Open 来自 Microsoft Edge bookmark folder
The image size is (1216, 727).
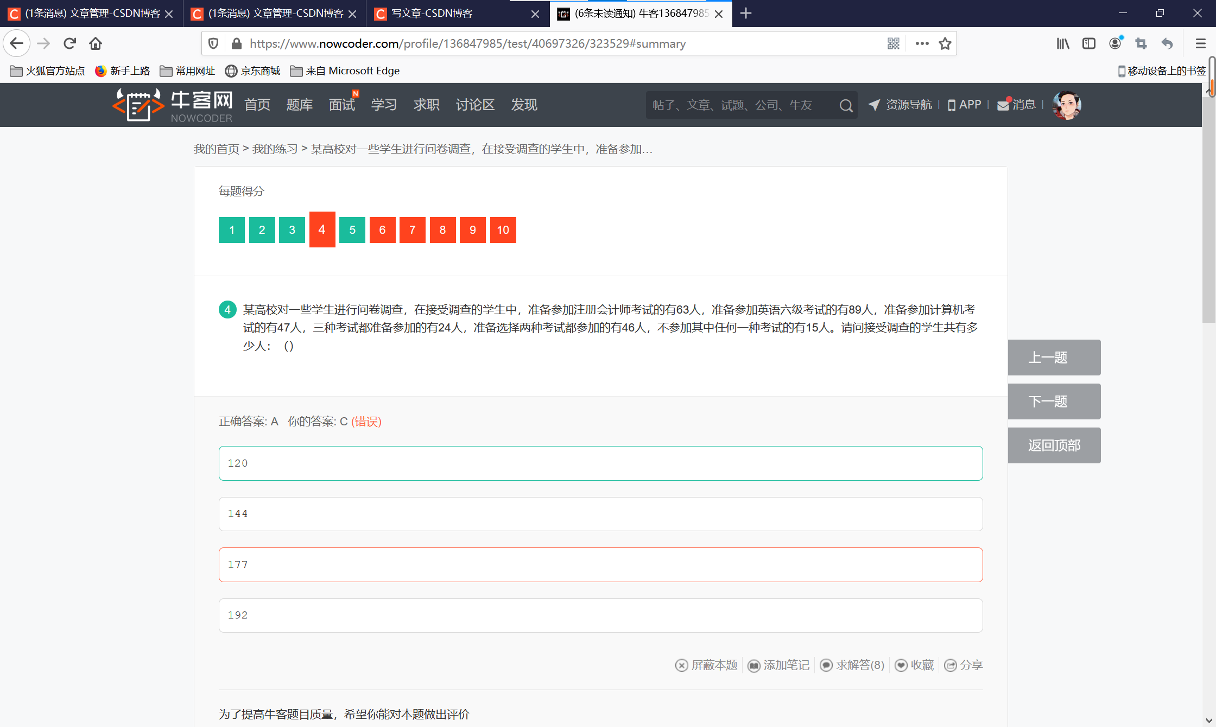(x=345, y=71)
